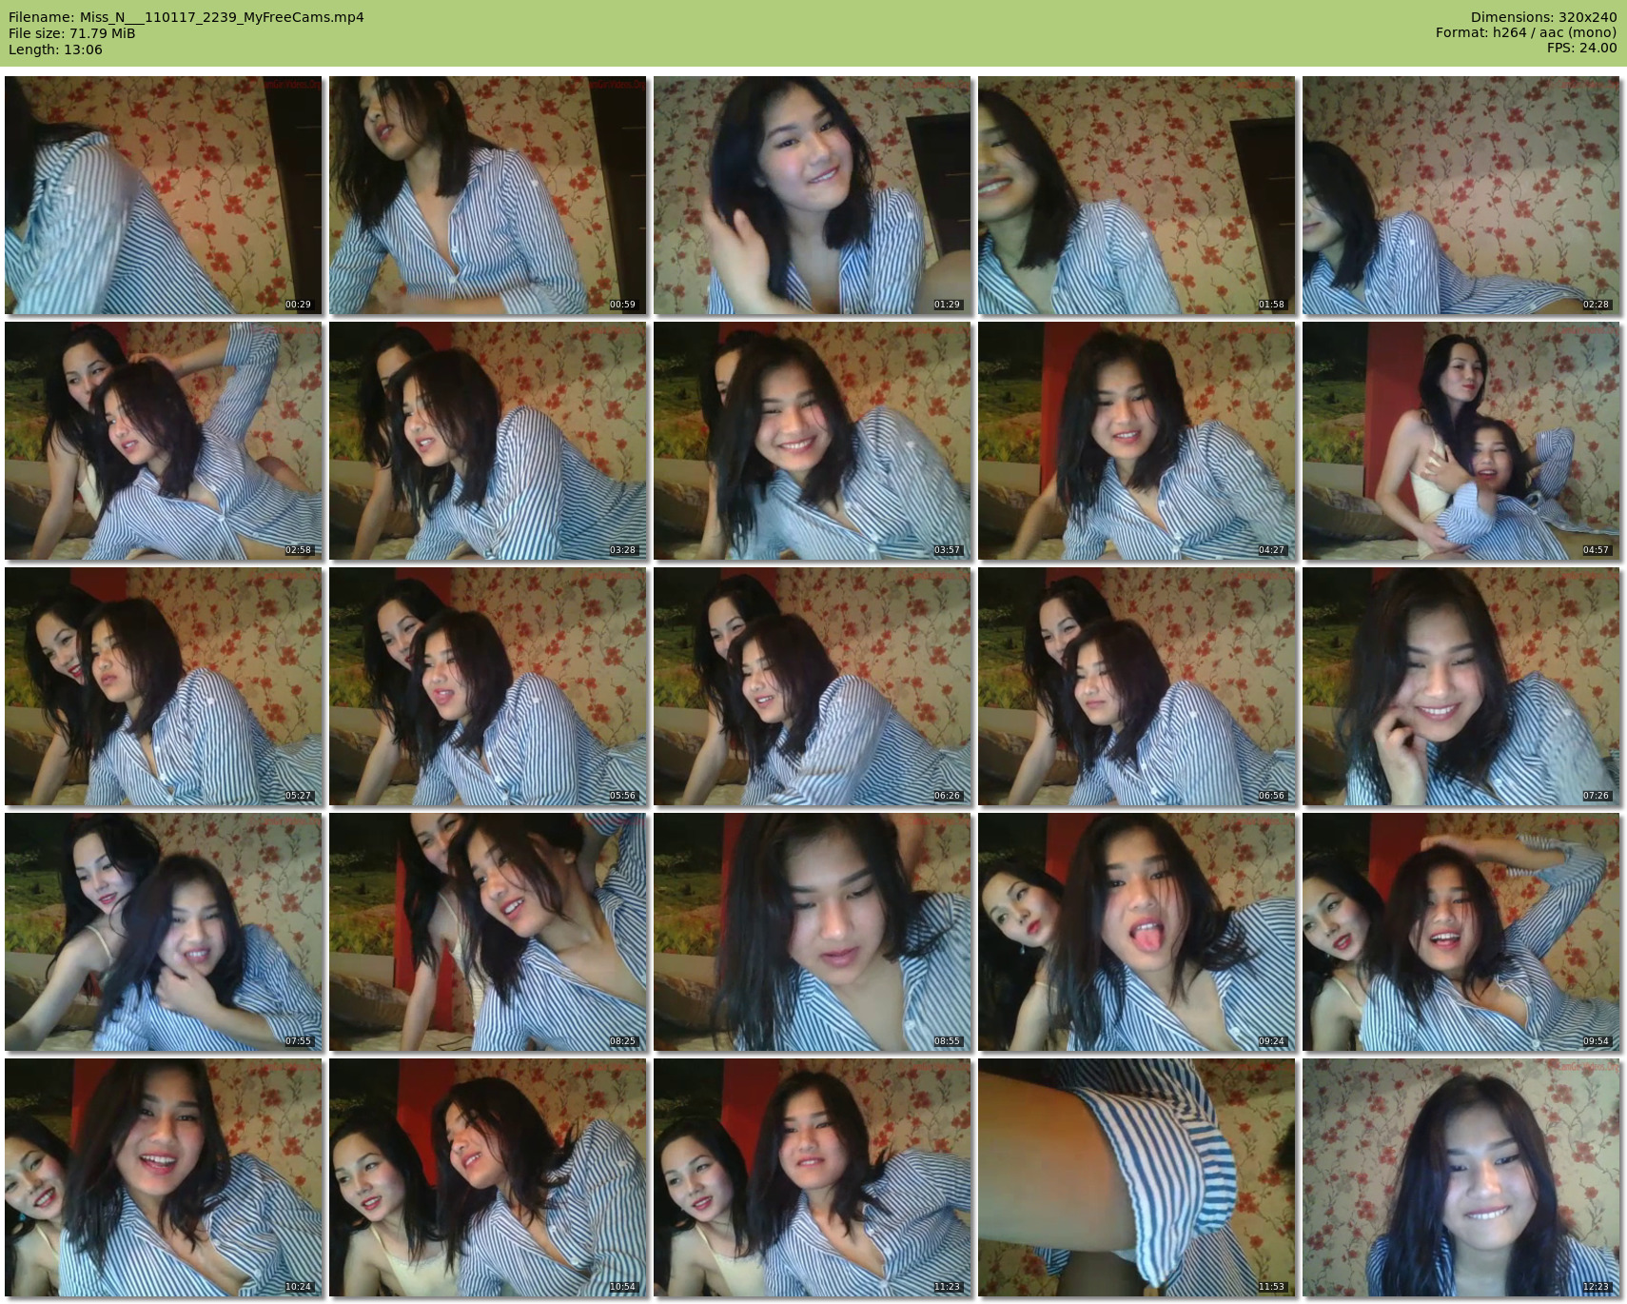The image size is (1627, 1304).
Task: Pick the thumbnail stamped 05:27
Action: tap(164, 686)
